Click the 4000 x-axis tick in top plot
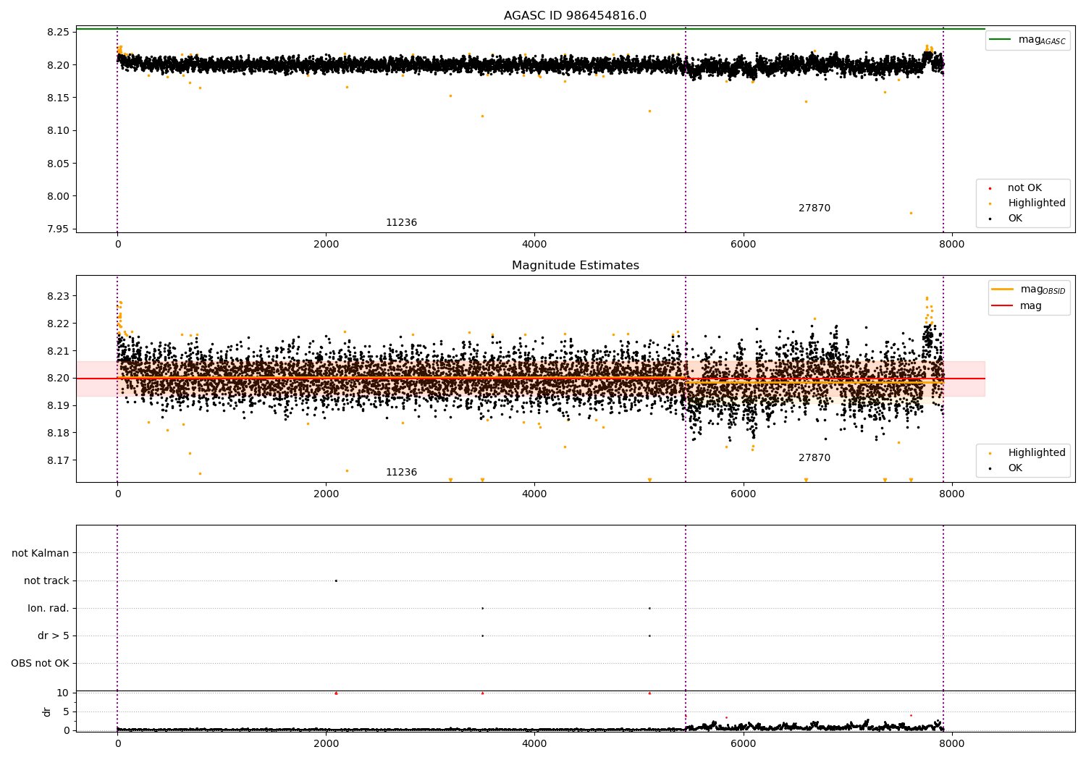The image size is (1086, 760). click(x=534, y=244)
